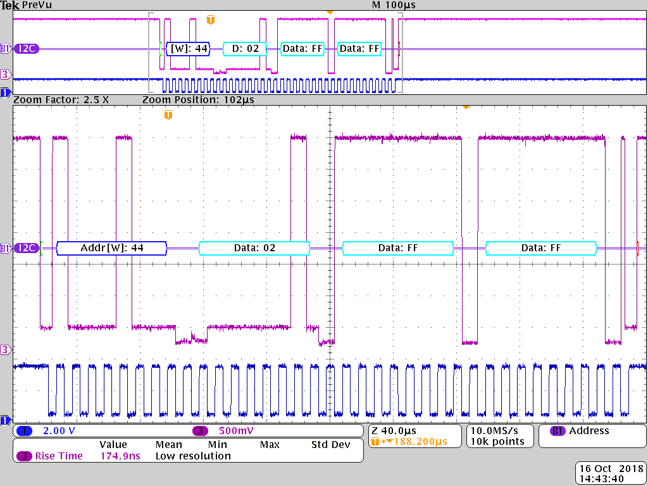648x486 pixels.
Task: Click the Zoom Factor: 2.5 X label
Action: 61,99
